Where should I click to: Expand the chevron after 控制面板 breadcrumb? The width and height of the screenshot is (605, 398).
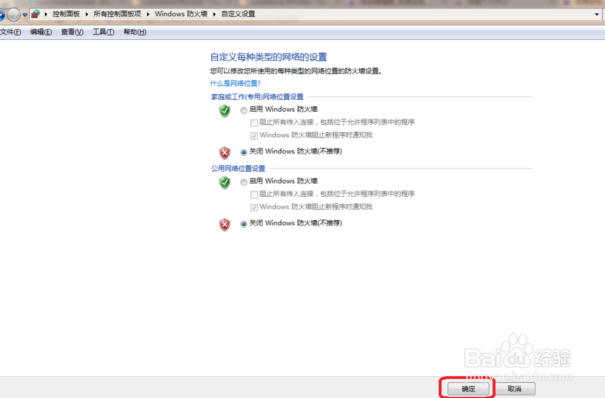click(86, 13)
